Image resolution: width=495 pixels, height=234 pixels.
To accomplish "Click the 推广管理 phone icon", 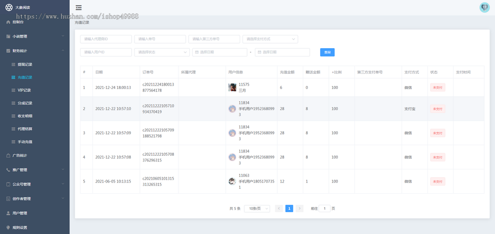I will [x=8, y=170].
